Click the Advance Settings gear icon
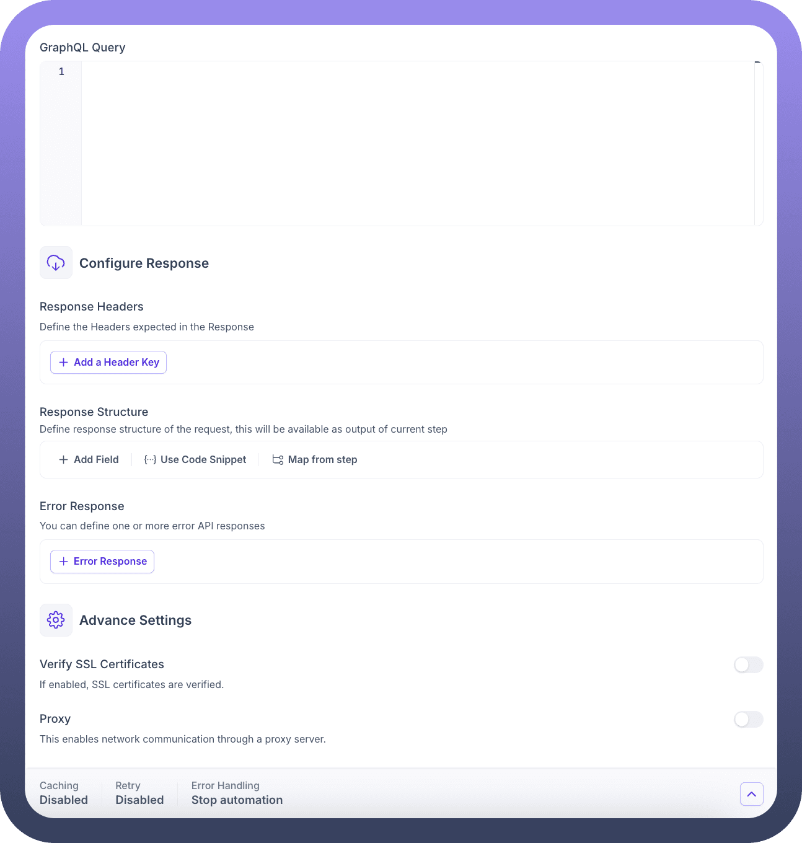Viewport: 802px width, 843px height. pyautogui.click(x=56, y=620)
